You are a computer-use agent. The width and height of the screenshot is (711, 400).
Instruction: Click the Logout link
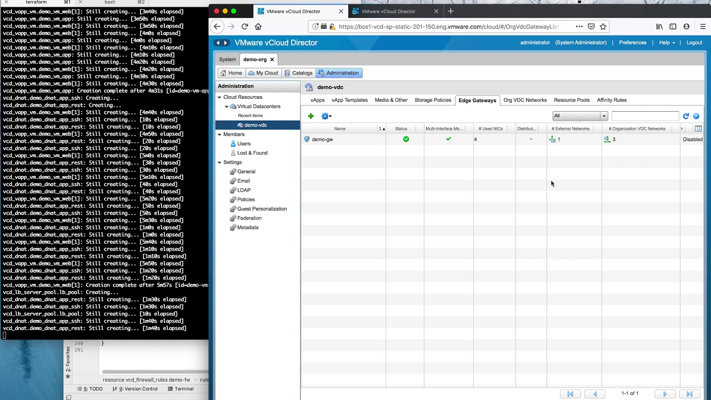tap(694, 43)
